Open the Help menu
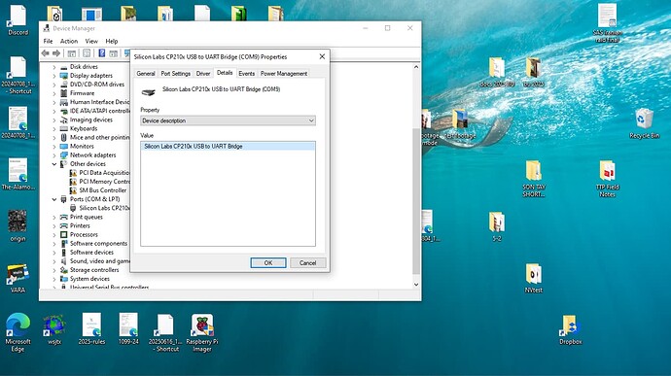 point(112,41)
